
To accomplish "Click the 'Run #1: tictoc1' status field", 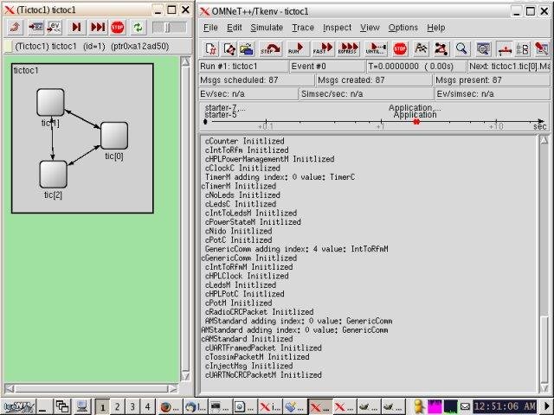I will pyautogui.click(x=244, y=67).
